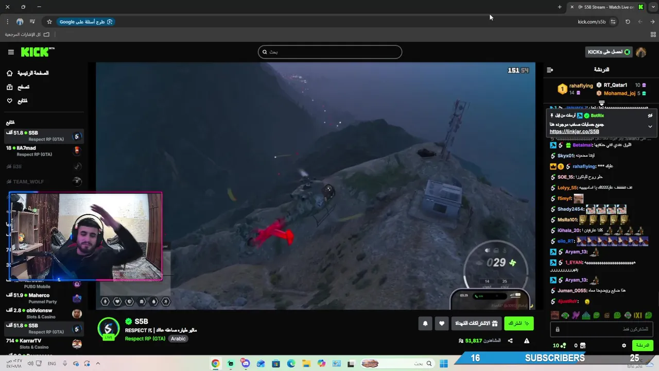Select the TEAM_WOLF offline channel
Screen dimensions: 659x371
pyautogui.click(x=43, y=181)
